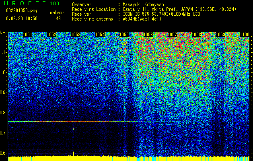The height and width of the screenshot is (161, 253).
Task: Click the Receiving antenna label
Action: 93,19
